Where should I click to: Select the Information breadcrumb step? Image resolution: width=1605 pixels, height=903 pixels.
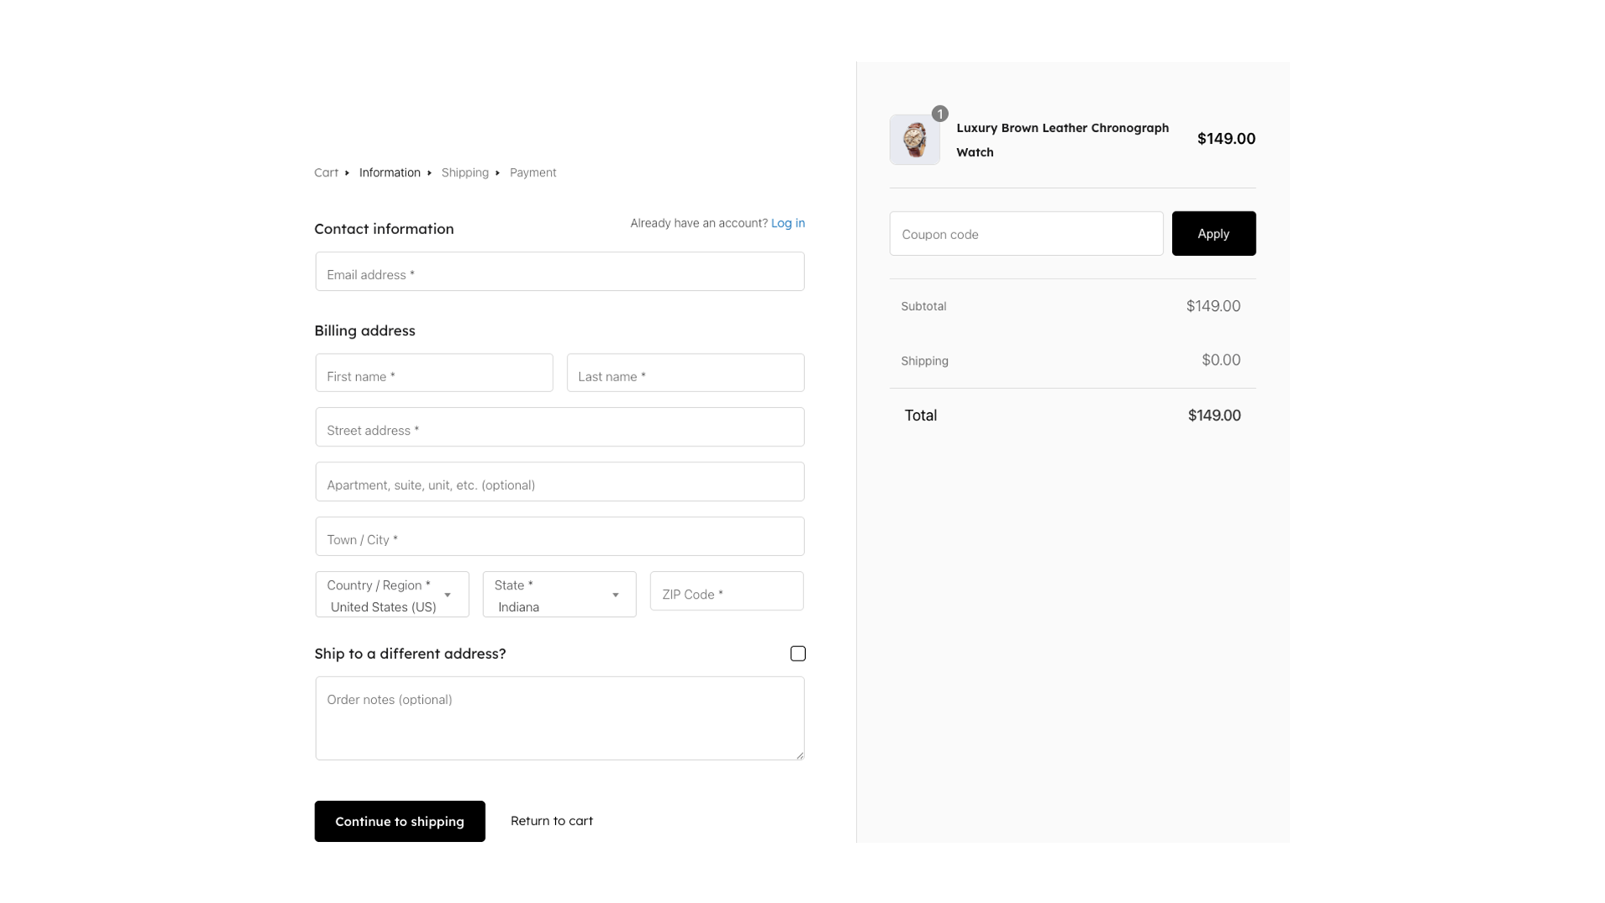pos(390,172)
